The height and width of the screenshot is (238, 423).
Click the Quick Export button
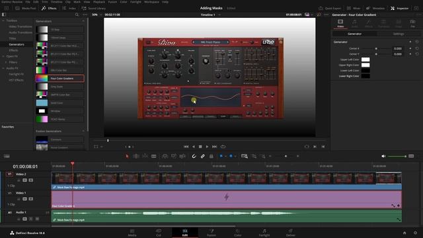click(330, 9)
